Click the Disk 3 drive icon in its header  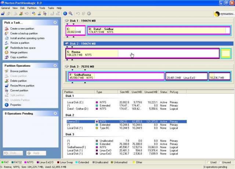pyautogui.click(x=67, y=67)
